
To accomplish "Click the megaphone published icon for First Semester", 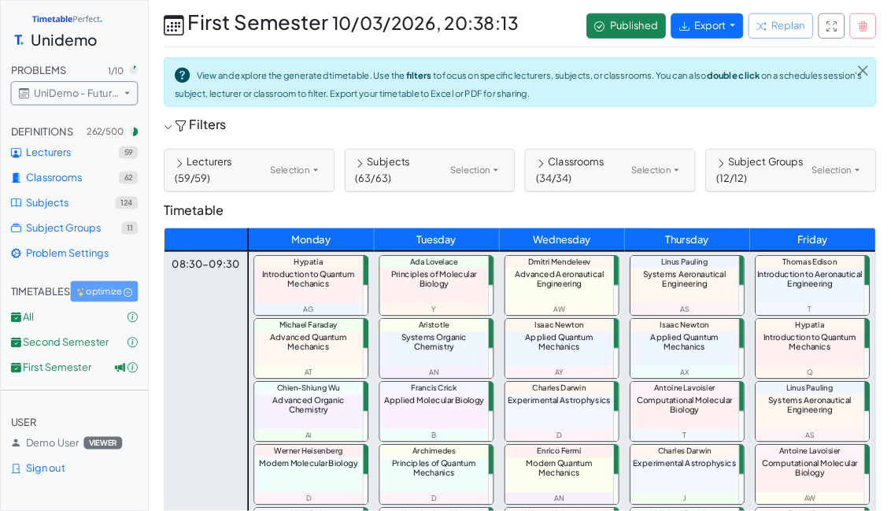I will [x=120, y=368].
